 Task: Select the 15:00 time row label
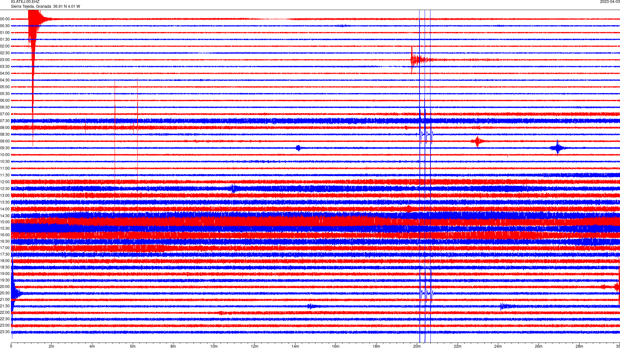[x=5, y=222]
